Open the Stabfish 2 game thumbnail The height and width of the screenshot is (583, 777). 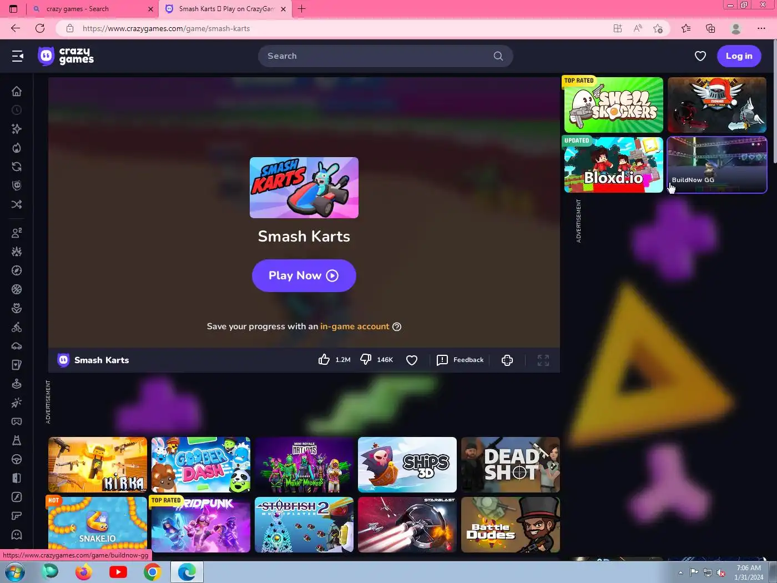(x=304, y=525)
